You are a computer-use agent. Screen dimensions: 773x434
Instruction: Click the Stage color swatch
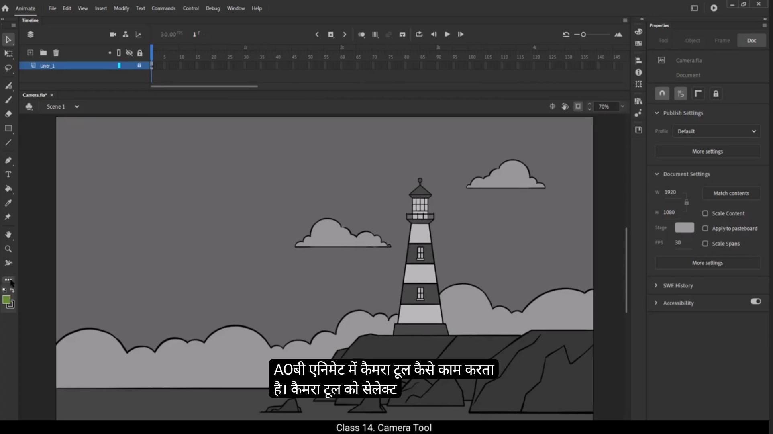coord(684,228)
